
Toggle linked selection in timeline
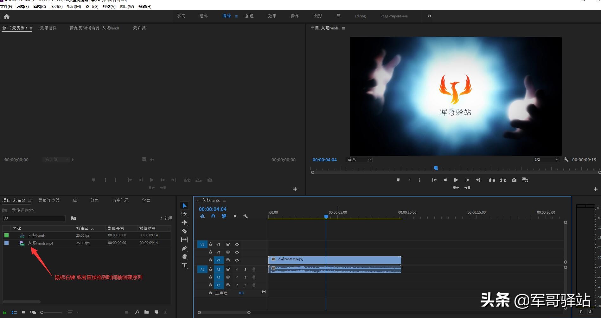(x=224, y=216)
